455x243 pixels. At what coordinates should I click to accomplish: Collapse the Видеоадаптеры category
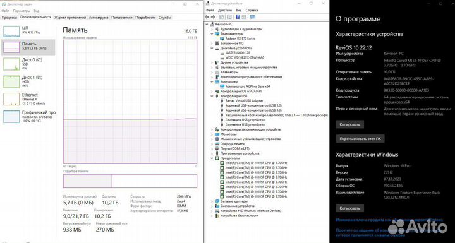(212, 34)
